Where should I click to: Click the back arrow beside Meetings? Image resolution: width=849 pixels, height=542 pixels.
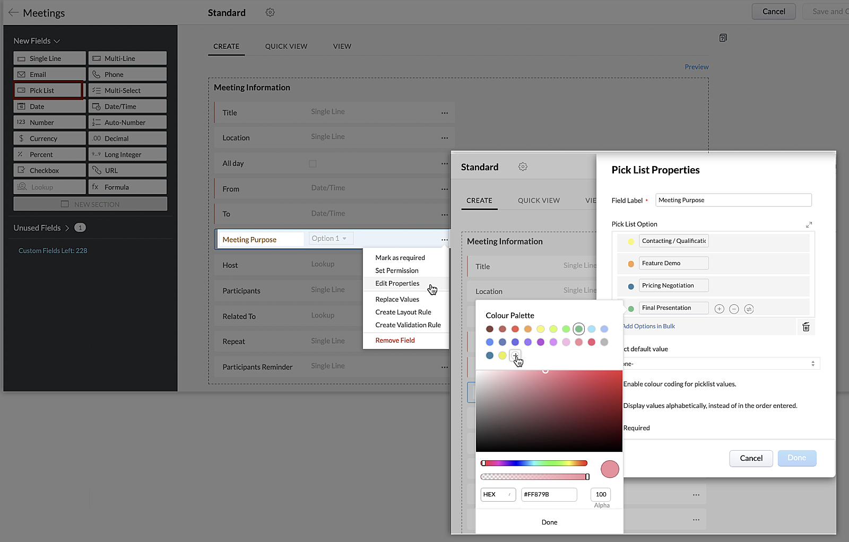[x=13, y=13]
